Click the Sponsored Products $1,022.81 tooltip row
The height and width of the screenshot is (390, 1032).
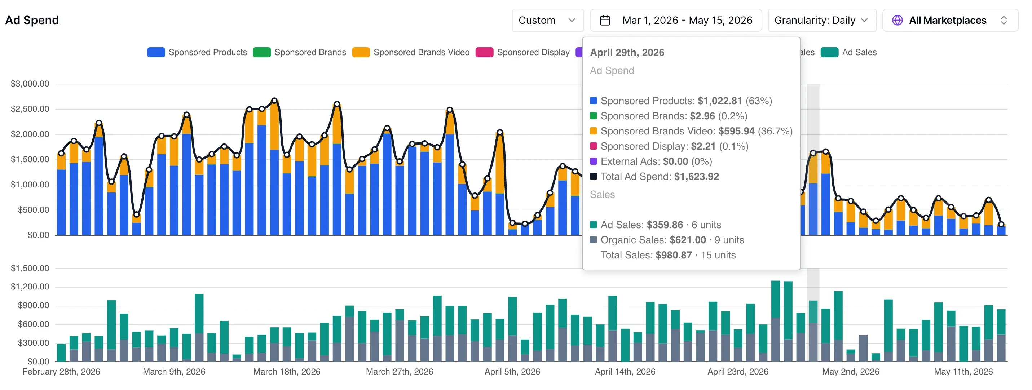[x=681, y=101]
